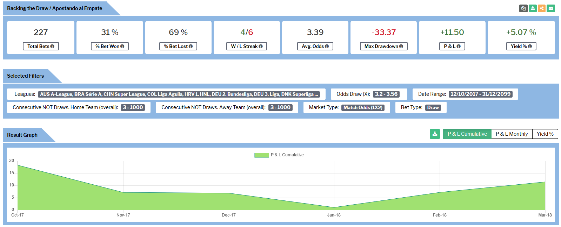Screen dimensions: 561x227
Task: Click info icon on Total Bets
Action: coord(52,47)
